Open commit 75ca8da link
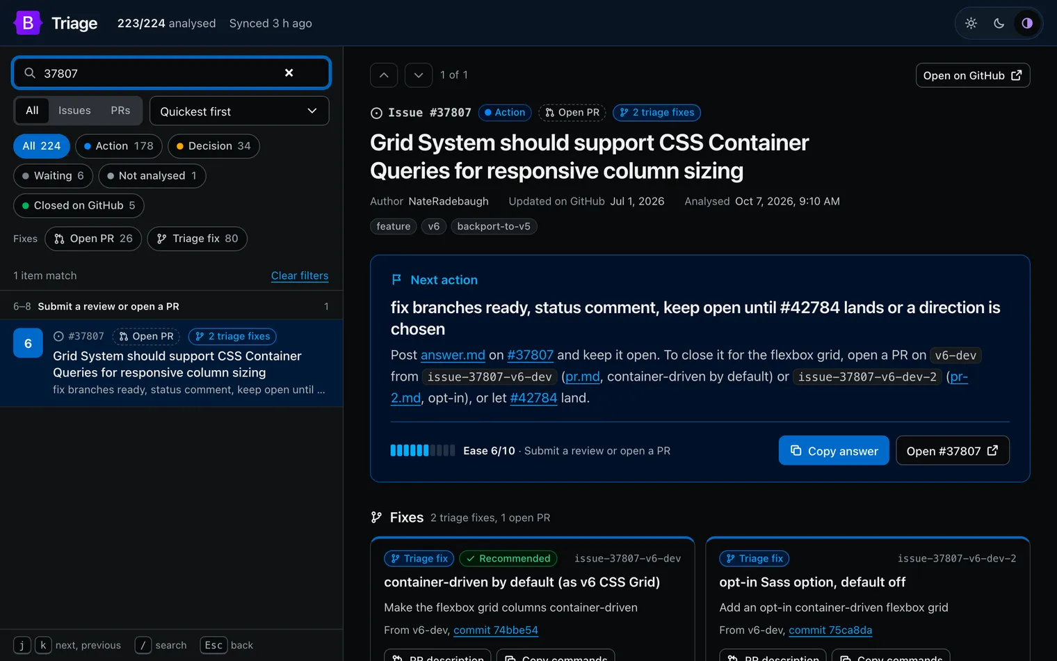 (x=830, y=630)
